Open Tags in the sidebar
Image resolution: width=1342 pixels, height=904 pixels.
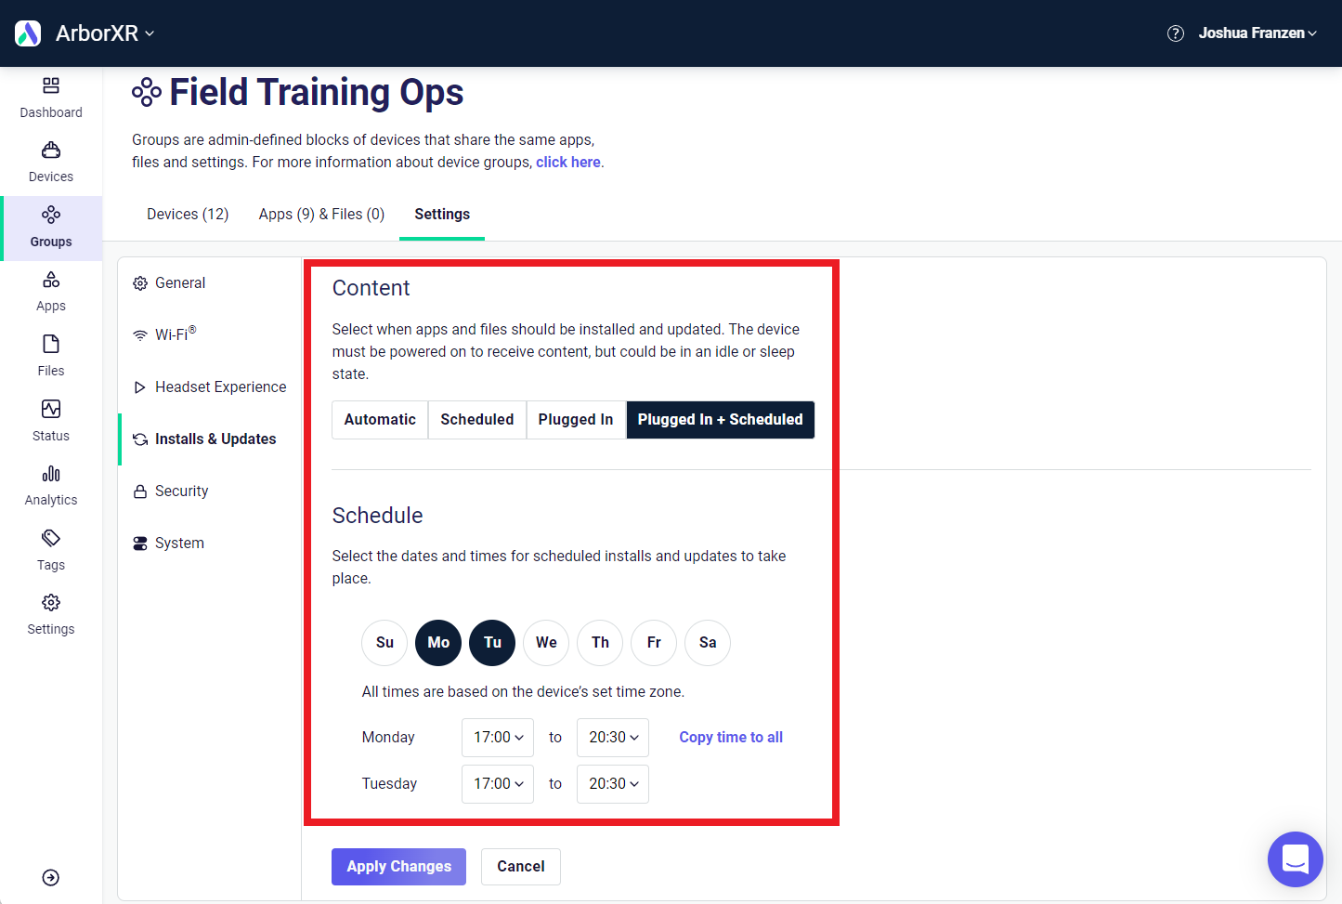pos(51,551)
